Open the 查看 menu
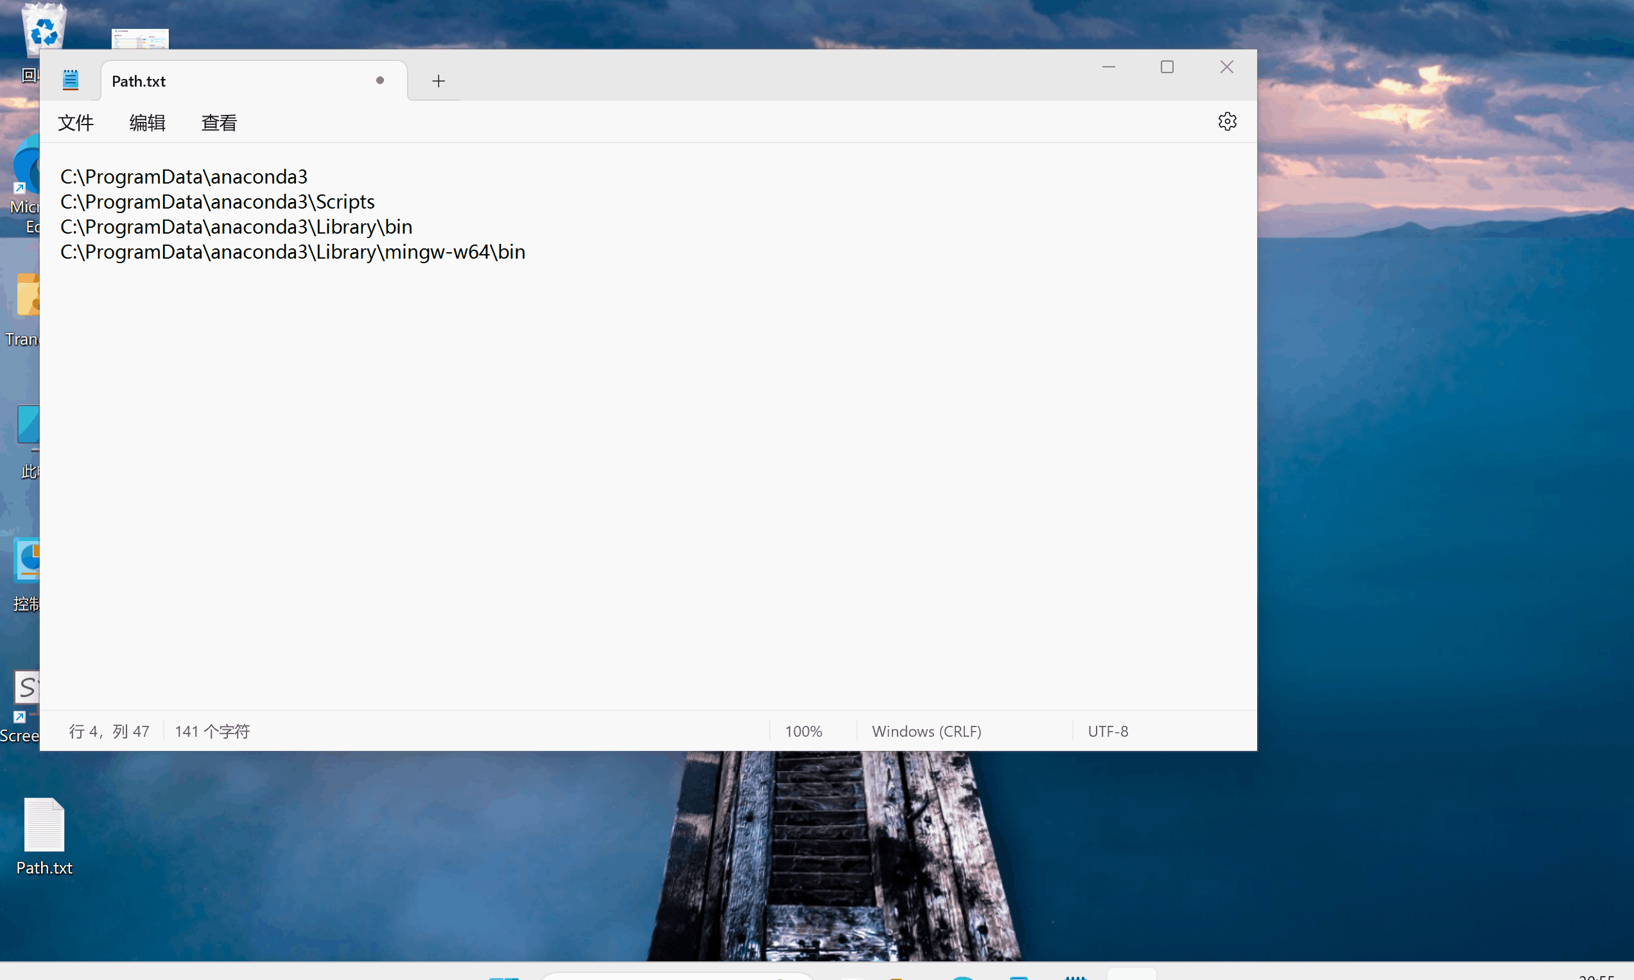The width and height of the screenshot is (1634, 980). 218,123
